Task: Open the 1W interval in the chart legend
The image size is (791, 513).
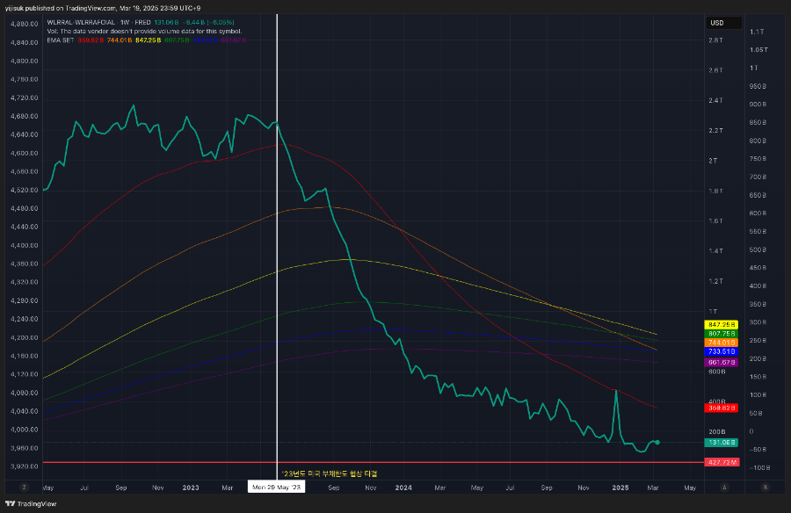Action: (125, 22)
